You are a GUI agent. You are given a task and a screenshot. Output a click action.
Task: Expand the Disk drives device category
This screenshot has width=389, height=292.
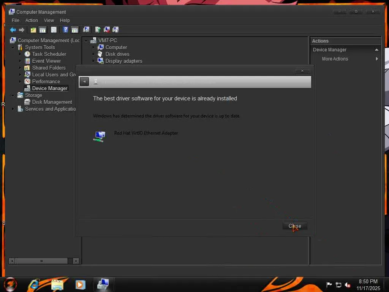point(93,54)
